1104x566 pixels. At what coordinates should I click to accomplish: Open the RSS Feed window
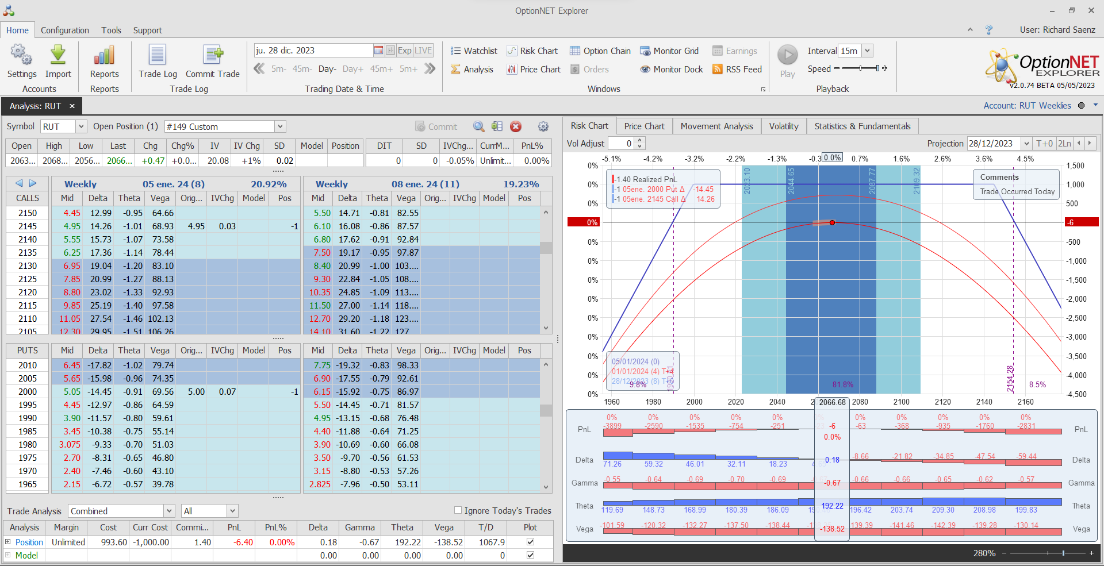click(737, 70)
